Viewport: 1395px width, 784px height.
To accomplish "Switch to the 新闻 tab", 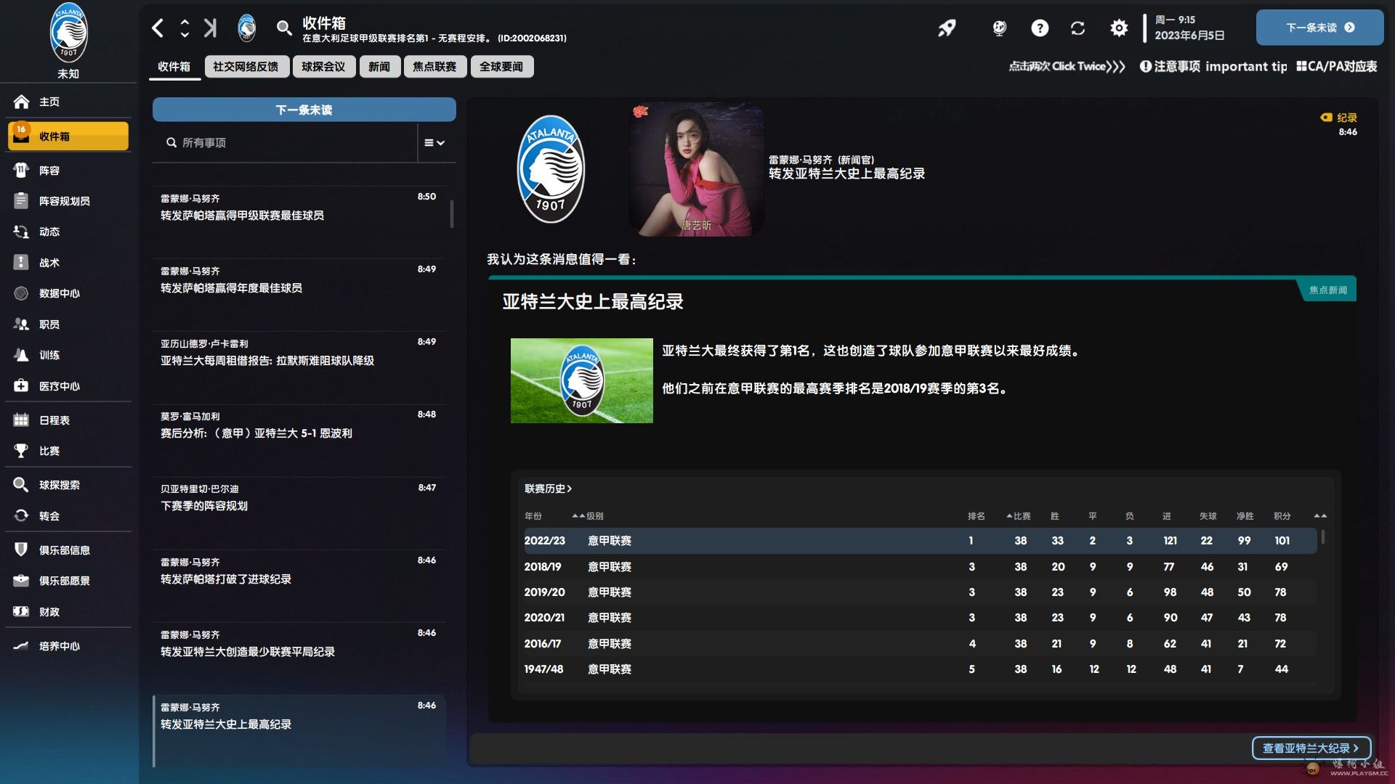I will 379,67.
